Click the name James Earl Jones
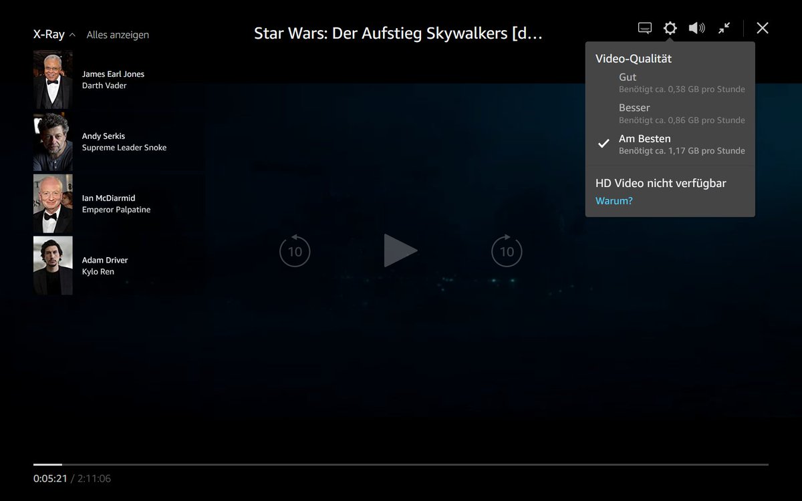The image size is (802, 501). tap(113, 74)
